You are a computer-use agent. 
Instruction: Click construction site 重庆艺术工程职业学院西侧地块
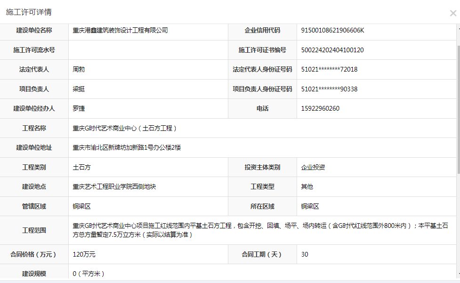tap(114, 186)
